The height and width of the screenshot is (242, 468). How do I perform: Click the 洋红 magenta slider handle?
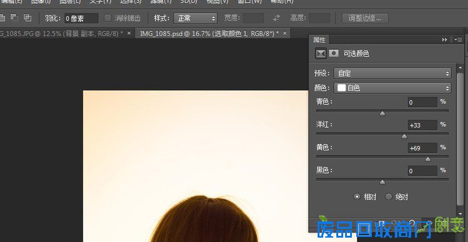pos(404,136)
